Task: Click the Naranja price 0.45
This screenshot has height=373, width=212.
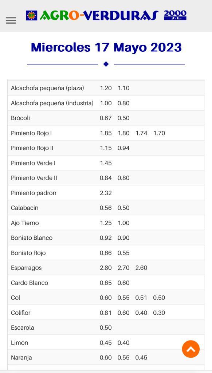Action: click(141, 358)
